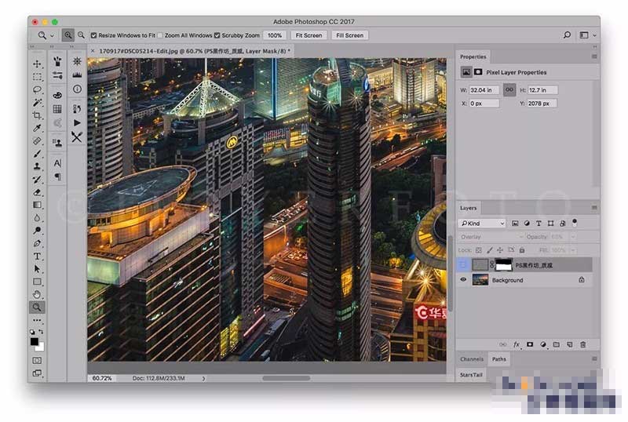Click the Zoom Out magnifier icon
Viewport: 628px width, 422px height.
[x=81, y=35]
